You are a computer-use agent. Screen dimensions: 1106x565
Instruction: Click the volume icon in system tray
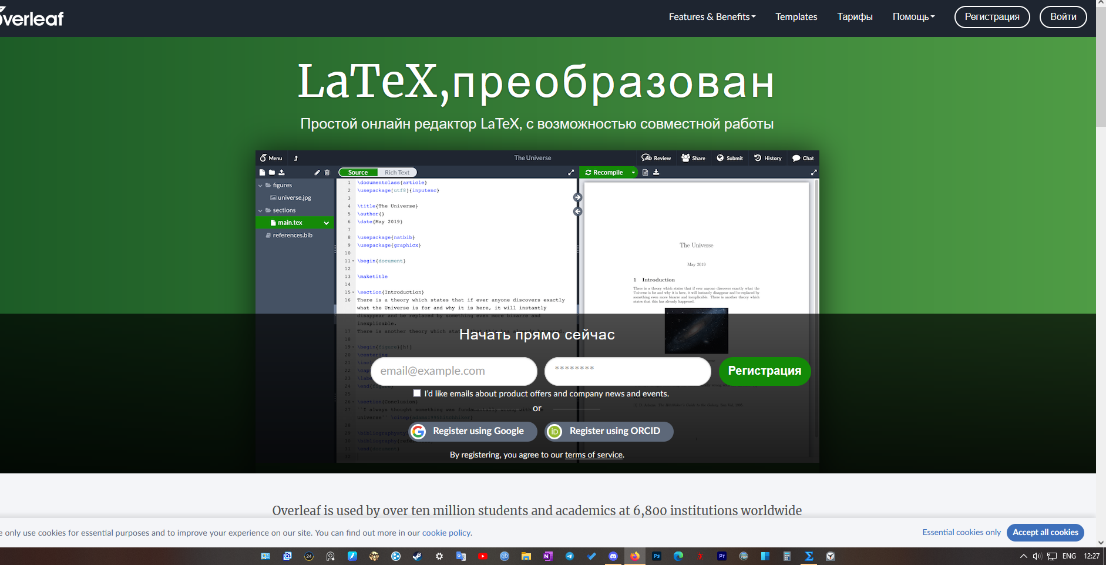(x=1037, y=556)
